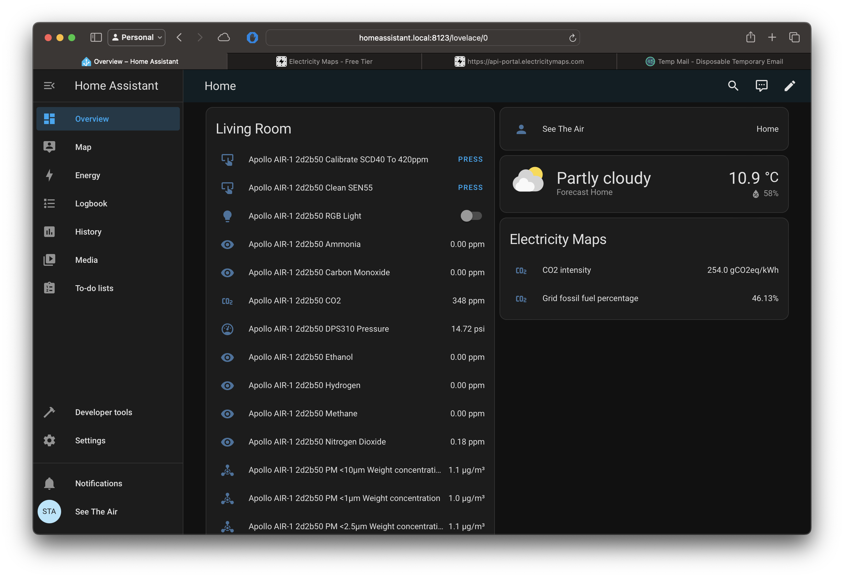The height and width of the screenshot is (578, 844).
Task: Open the Safari share menu icon
Action: [750, 37]
